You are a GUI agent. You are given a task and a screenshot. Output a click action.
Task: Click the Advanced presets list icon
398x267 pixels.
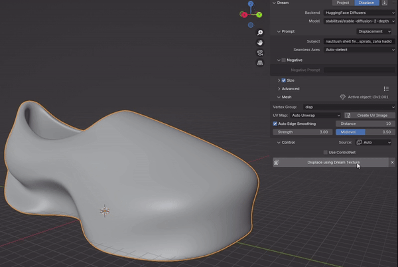pos(386,88)
